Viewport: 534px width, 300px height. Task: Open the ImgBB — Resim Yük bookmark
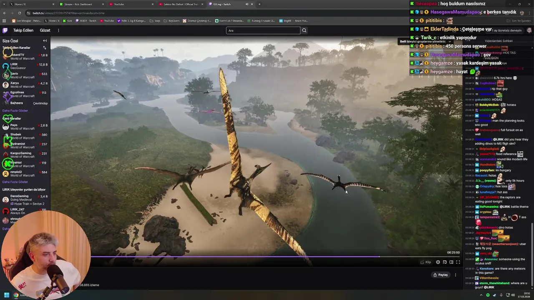(294, 21)
